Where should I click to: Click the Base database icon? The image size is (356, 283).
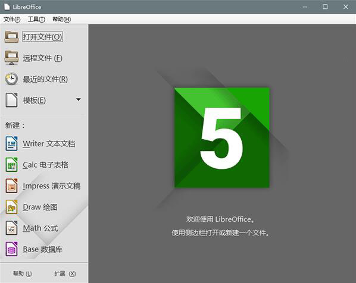tap(11, 249)
